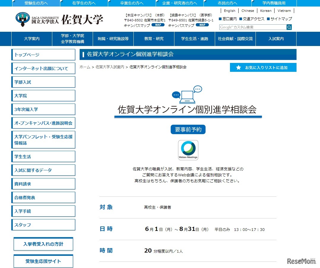Click the search magnifier icon
The height and width of the screenshot is (268, 320).
pos(289,27)
